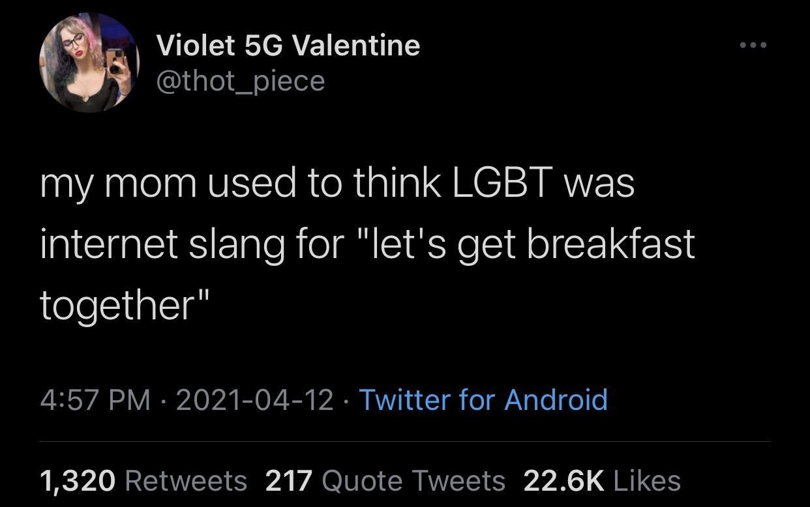This screenshot has width=810, height=507.
Task: Click the @thot_piece handle
Action: [240, 81]
